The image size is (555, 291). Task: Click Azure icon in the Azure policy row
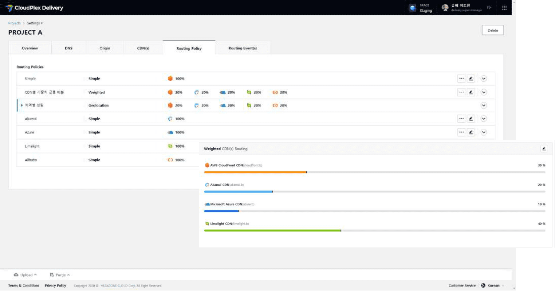170,132
